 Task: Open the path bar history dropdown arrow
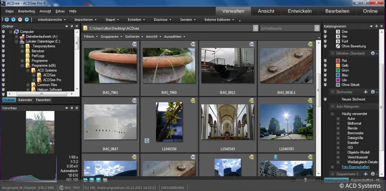(x=256, y=28)
